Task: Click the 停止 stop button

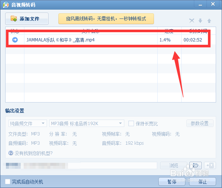Action: pos(203,181)
